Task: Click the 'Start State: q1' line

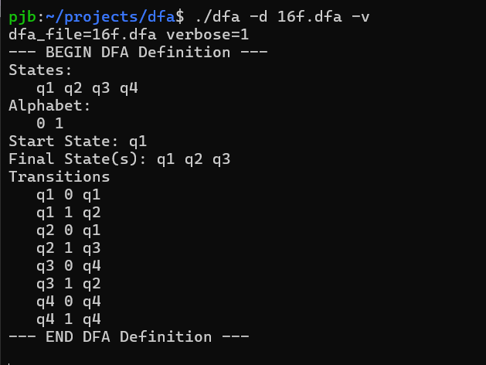Action: (77, 142)
